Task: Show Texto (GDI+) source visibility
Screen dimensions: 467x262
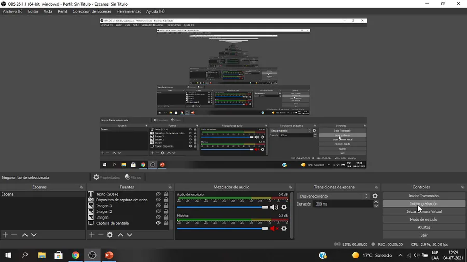Action: [x=158, y=194]
